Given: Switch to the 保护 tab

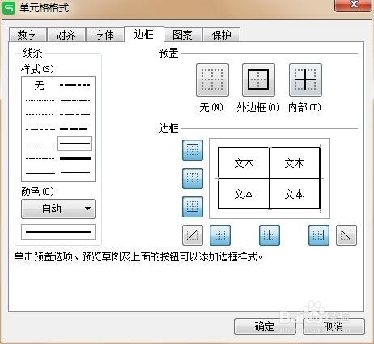Looking at the screenshot, I should [x=221, y=35].
